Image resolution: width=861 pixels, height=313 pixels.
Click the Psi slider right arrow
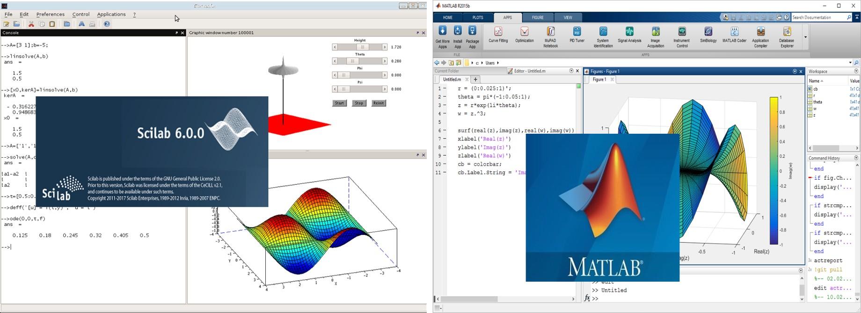[385, 89]
